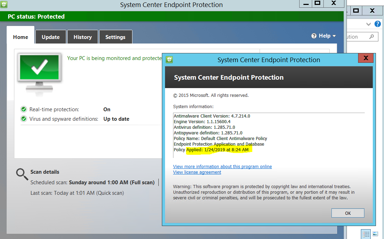Image resolution: width=384 pixels, height=239 pixels.
Task: Click the shield icon in main window title bar
Action: coord(4,4)
